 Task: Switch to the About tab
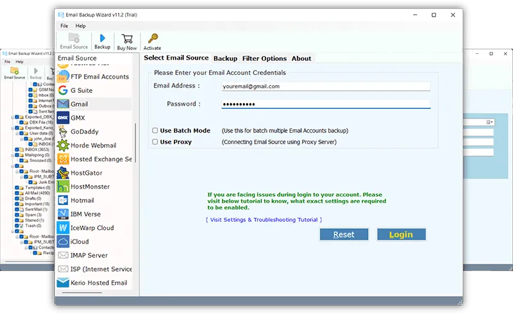point(301,58)
